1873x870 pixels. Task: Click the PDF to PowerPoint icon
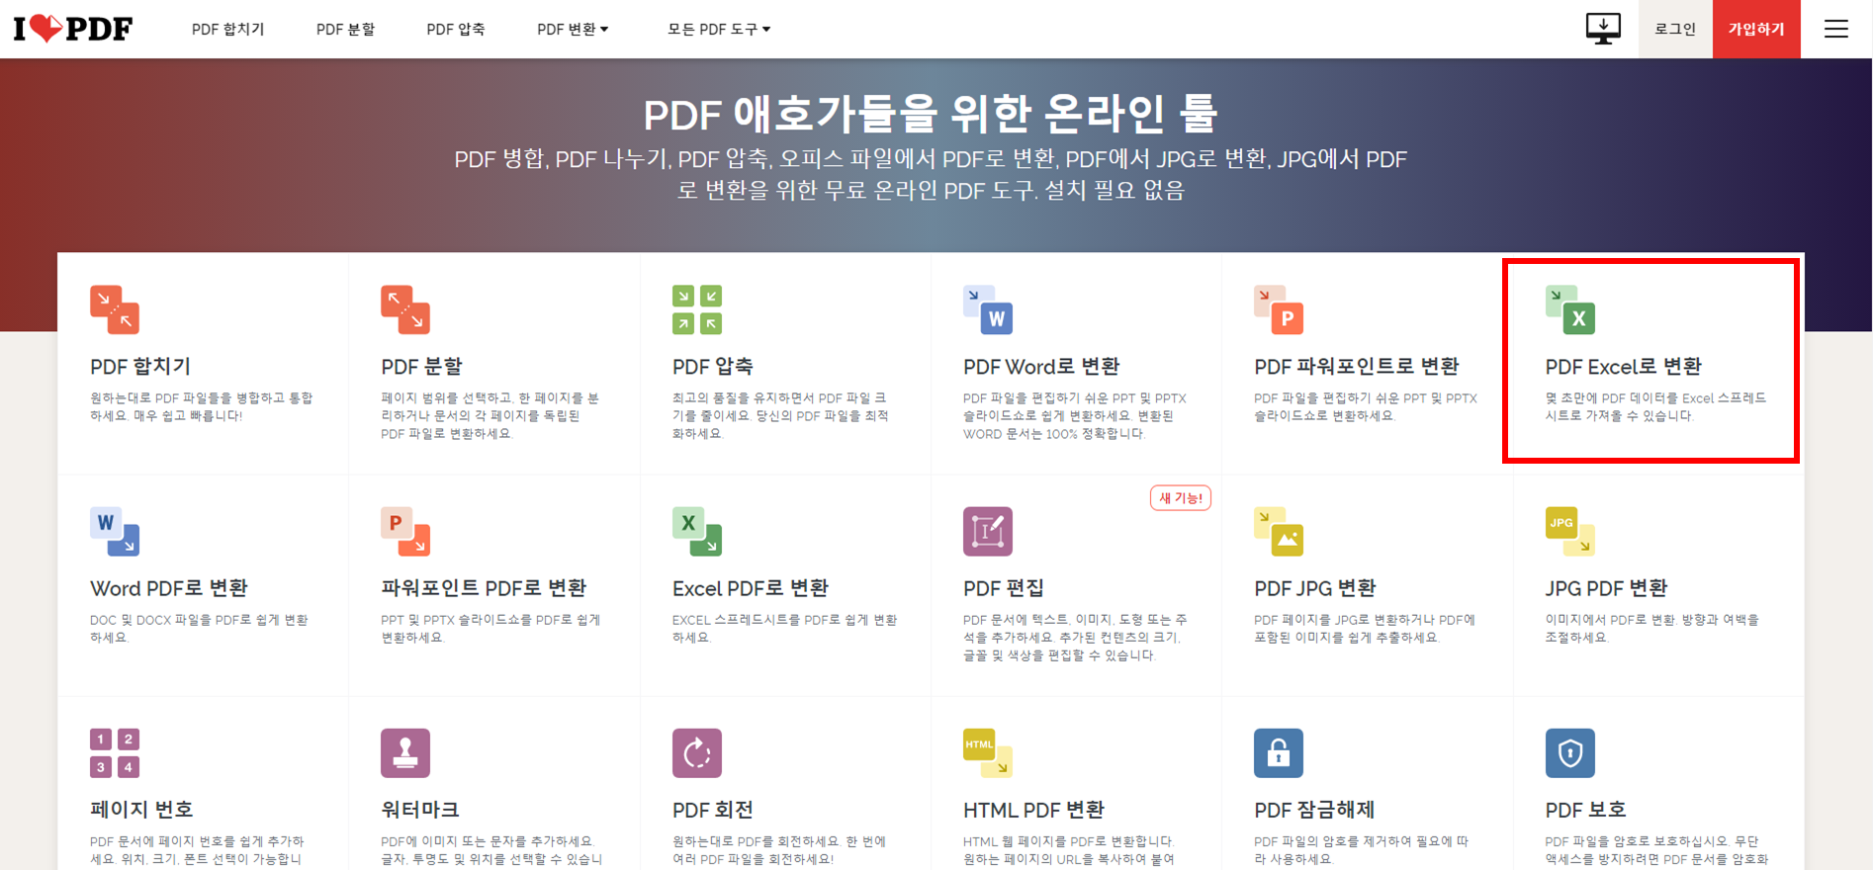click(x=1279, y=309)
